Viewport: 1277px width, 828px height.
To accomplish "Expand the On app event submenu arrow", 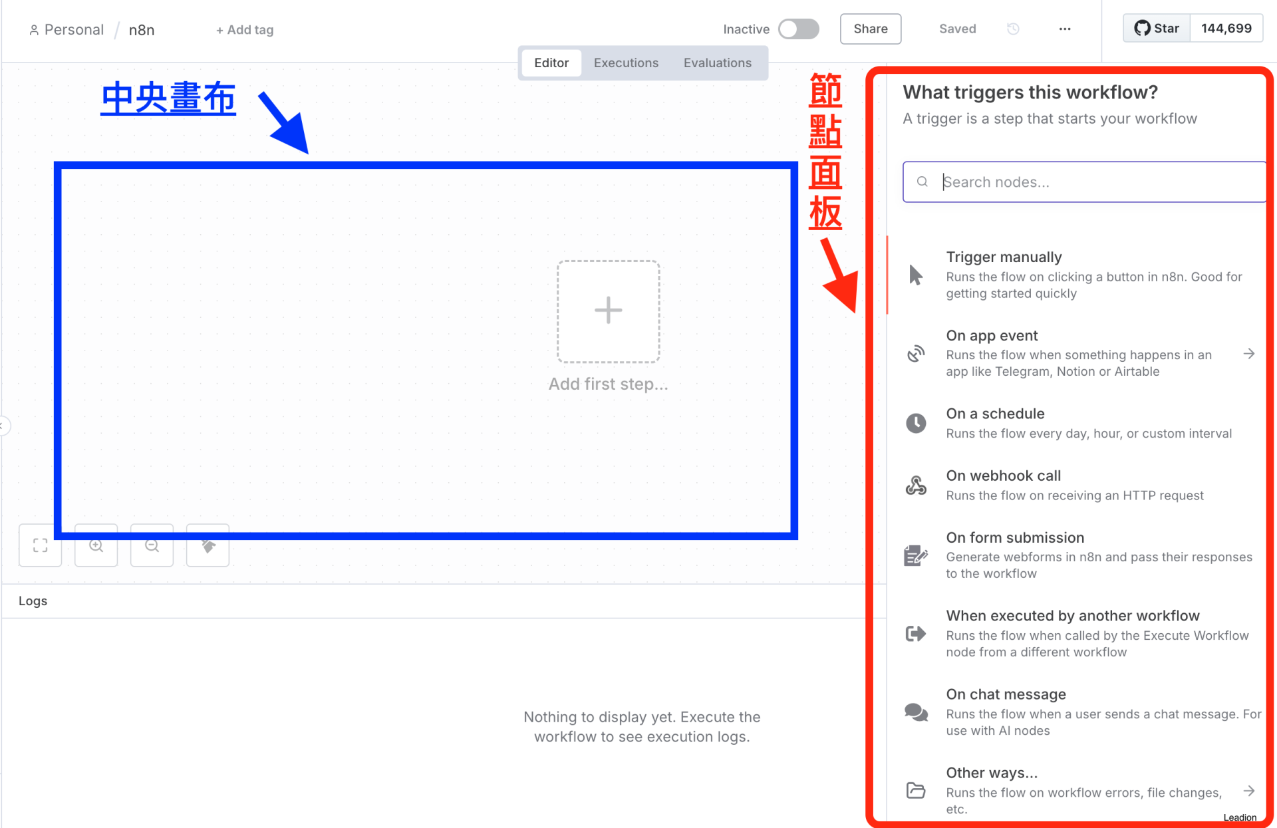I will [x=1248, y=354].
